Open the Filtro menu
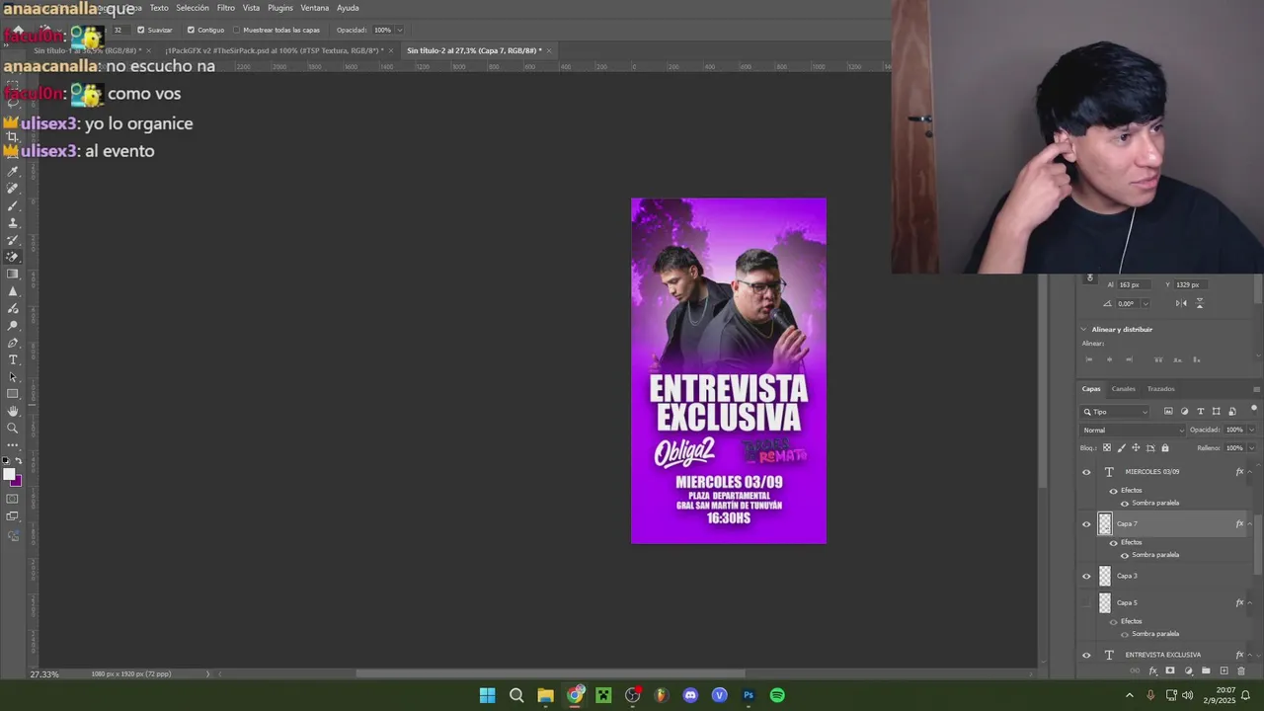The image size is (1264, 711). coord(226,8)
